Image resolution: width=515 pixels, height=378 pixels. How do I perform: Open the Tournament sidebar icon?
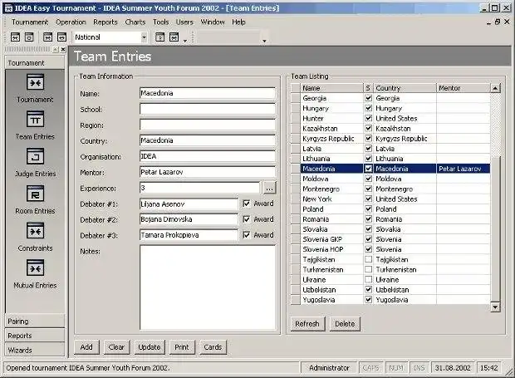(35, 82)
